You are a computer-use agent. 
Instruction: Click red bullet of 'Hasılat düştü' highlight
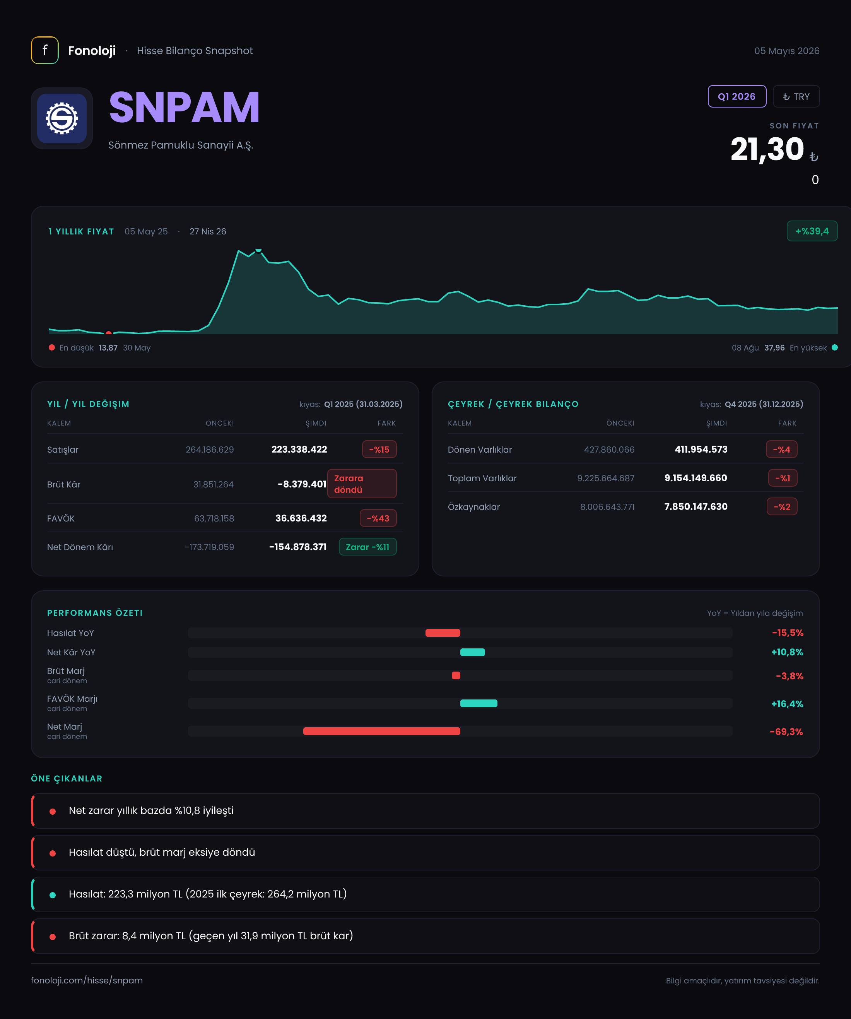coord(52,853)
